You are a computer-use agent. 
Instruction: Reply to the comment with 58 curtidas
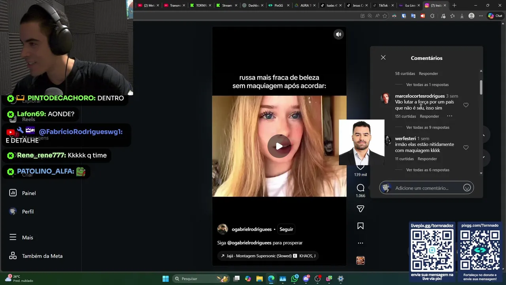429,74
